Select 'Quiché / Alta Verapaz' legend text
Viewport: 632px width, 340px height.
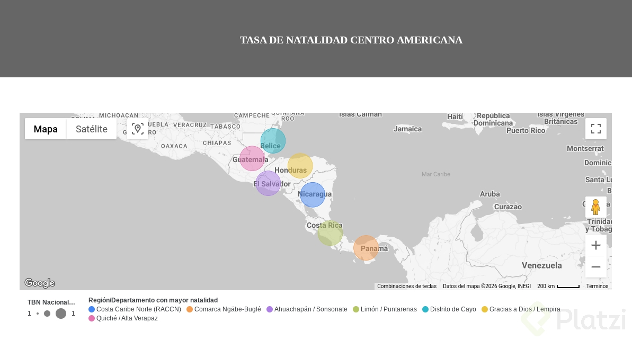(127, 318)
